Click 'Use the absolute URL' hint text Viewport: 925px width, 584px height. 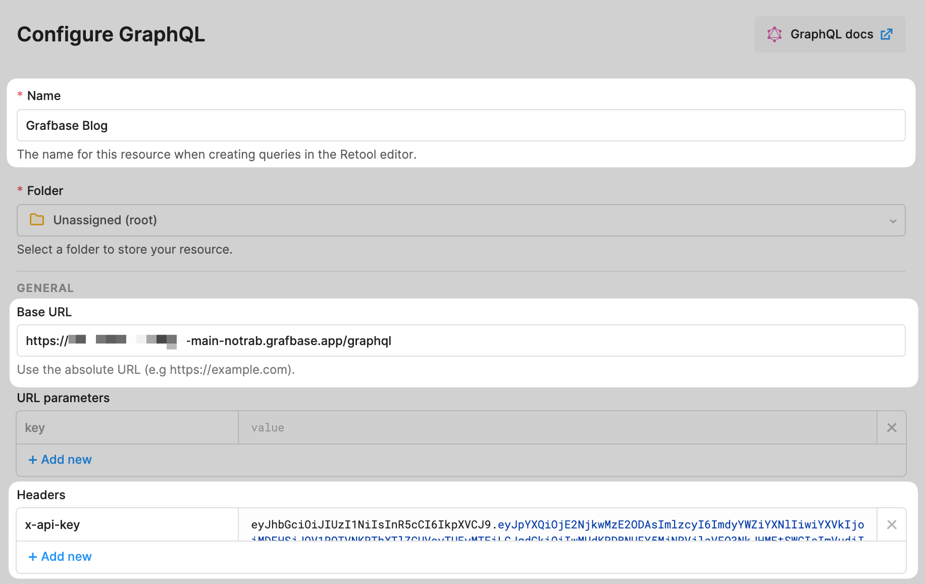click(x=156, y=370)
